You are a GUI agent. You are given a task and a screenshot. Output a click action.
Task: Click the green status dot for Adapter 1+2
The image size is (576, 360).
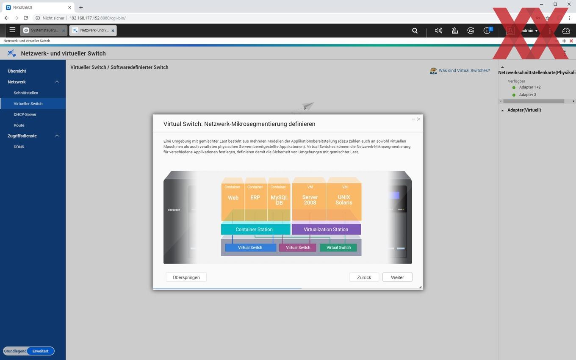pos(514,87)
